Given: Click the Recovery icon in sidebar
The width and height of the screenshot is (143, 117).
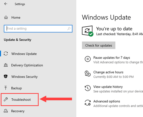Looking at the screenshot, I should tap(6, 111).
